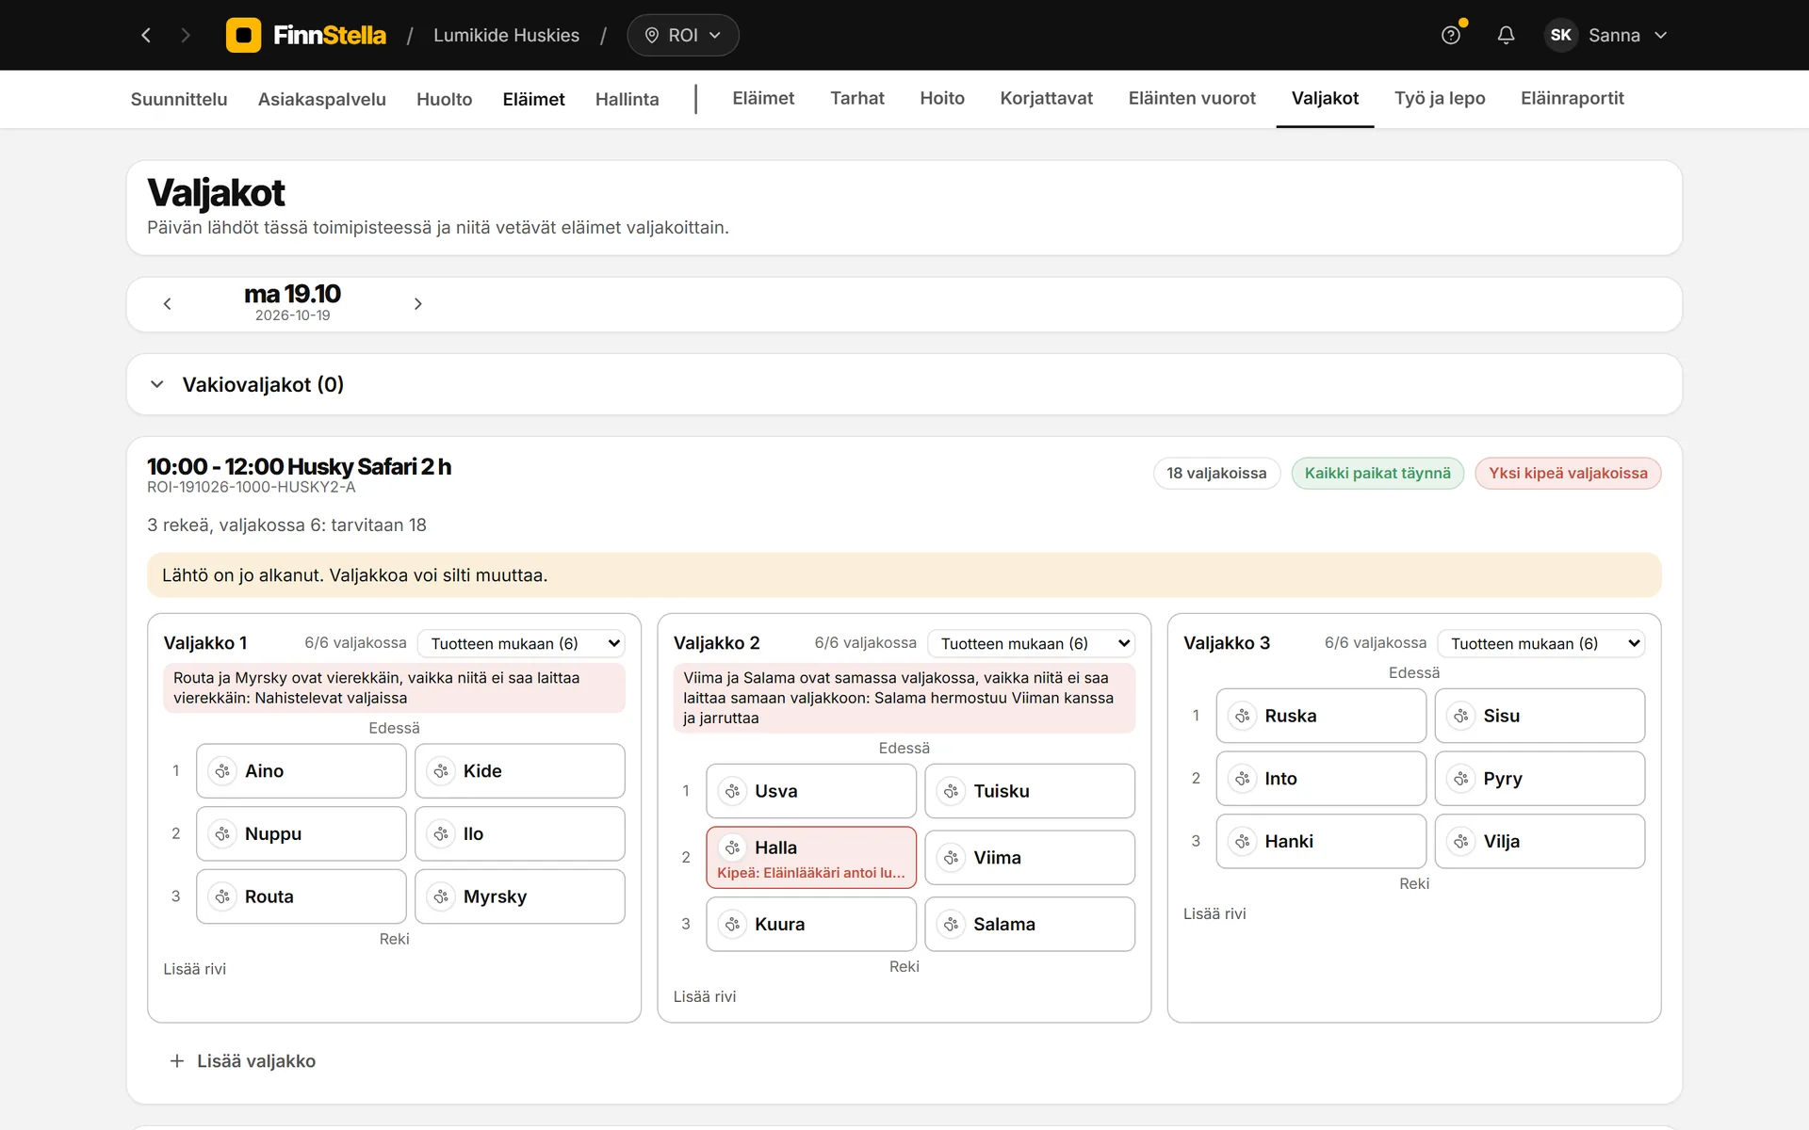Click the paw icon next to Routa

coord(222,896)
